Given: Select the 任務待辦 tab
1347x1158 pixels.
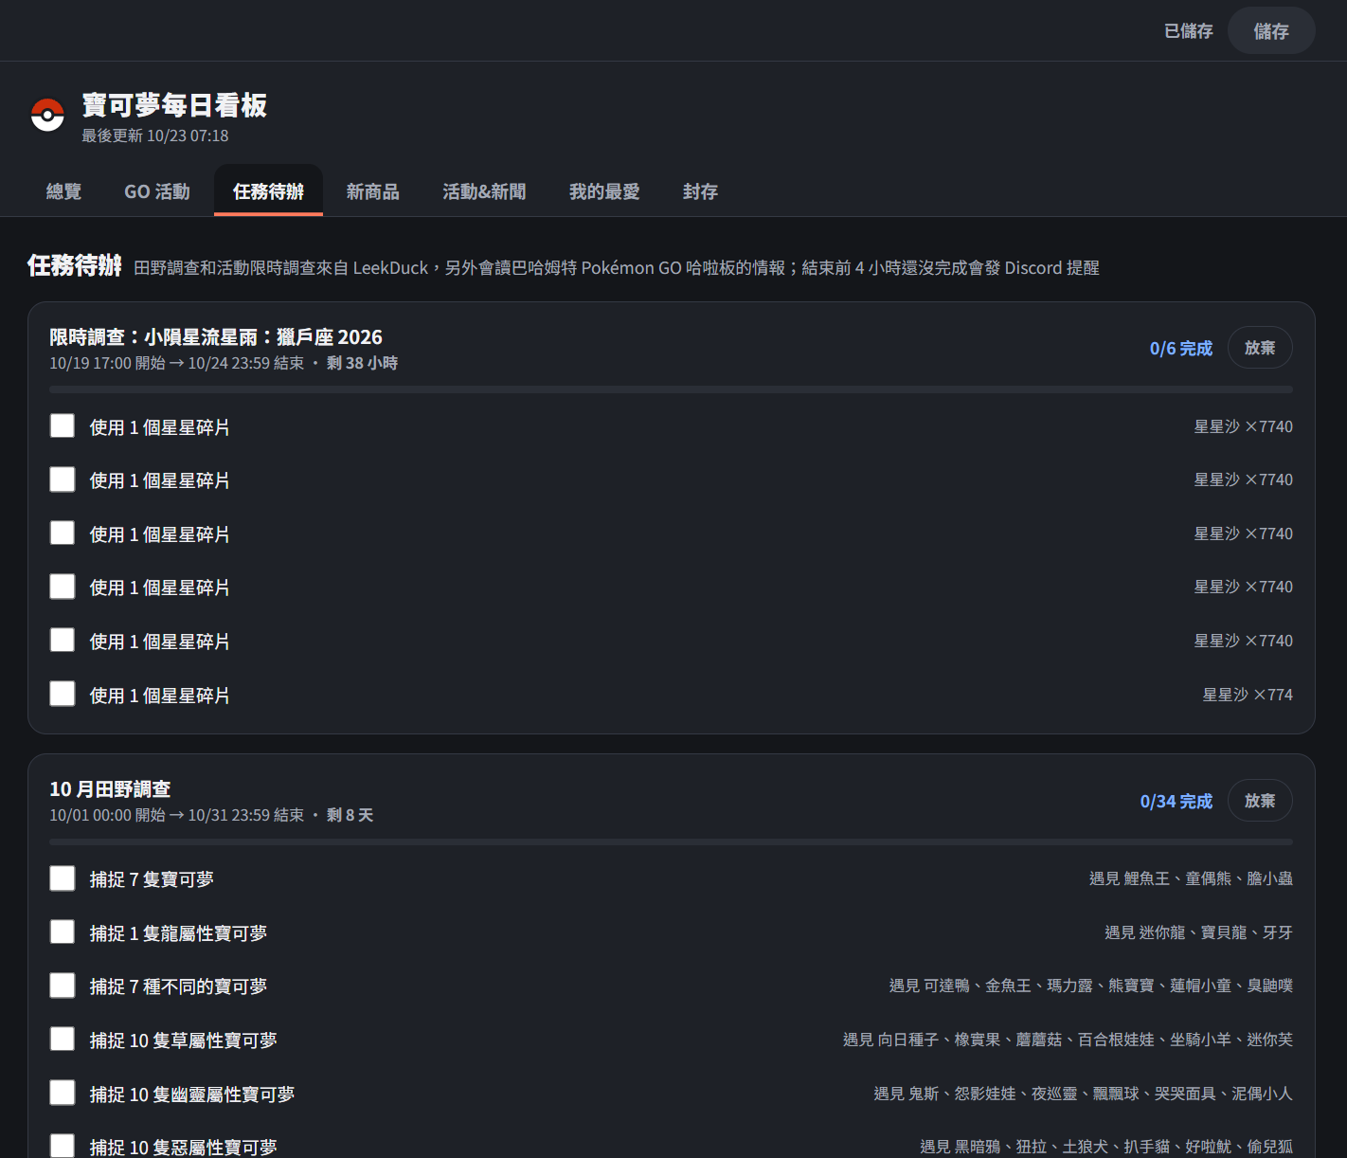Looking at the screenshot, I should [x=268, y=191].
